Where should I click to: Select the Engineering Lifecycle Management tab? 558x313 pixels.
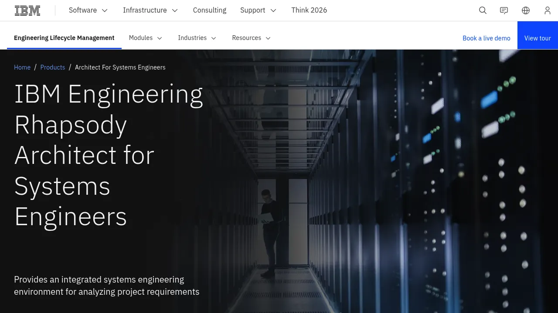pyautogui.click(x=64, y=38)
